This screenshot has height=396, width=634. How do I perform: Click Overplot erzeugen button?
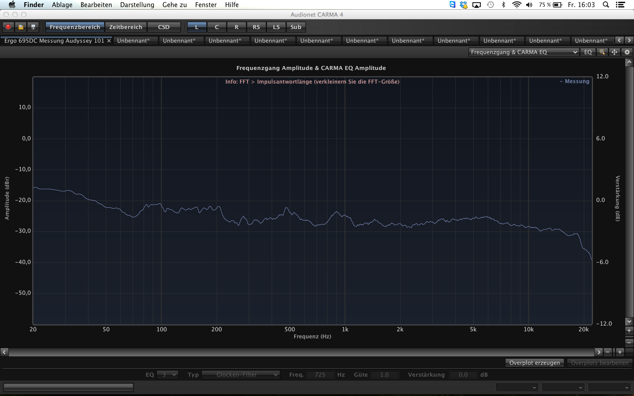coord(534,363)
